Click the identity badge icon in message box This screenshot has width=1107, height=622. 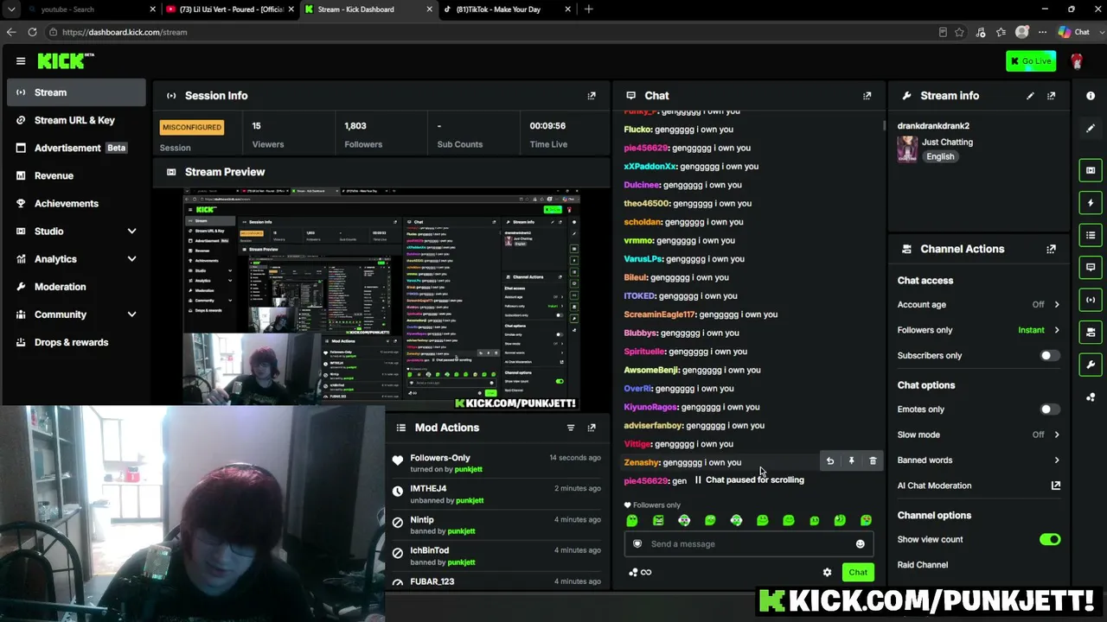[637, 544]
